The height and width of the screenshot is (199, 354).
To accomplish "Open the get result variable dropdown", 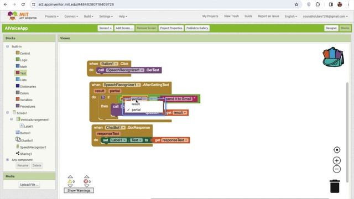I will tap(180, 112).
